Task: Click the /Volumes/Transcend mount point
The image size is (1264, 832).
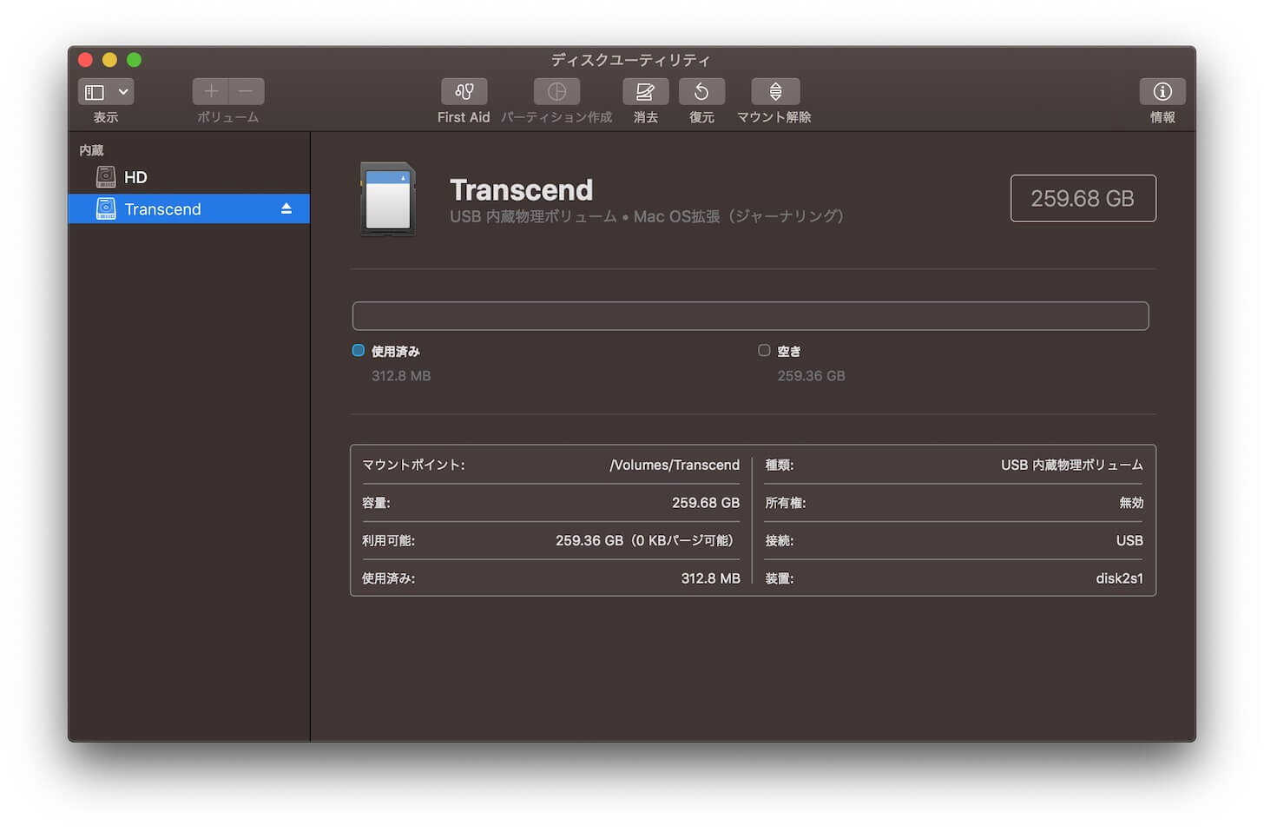Action: pos(675,465)
